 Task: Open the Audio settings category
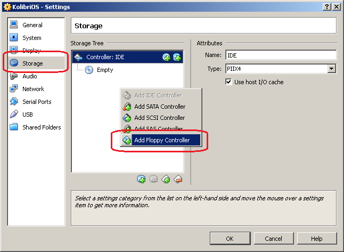pyautogui.click(x=30, y=76)
